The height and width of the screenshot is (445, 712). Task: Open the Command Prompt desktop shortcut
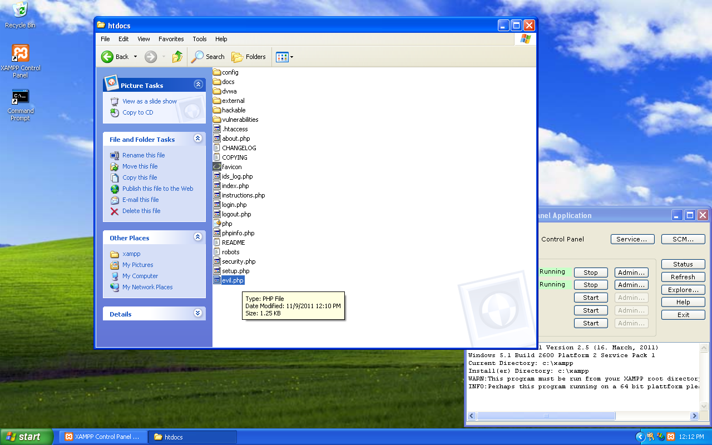[21, 105]
